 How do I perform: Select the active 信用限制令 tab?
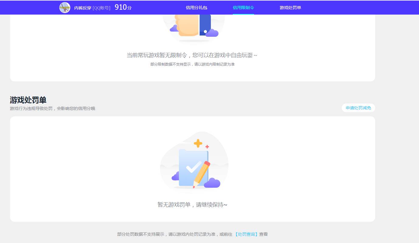pyautogui.click(x=243, y=7)
